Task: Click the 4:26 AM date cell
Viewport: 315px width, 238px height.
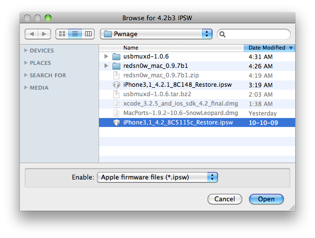Action: click(261, 66)
